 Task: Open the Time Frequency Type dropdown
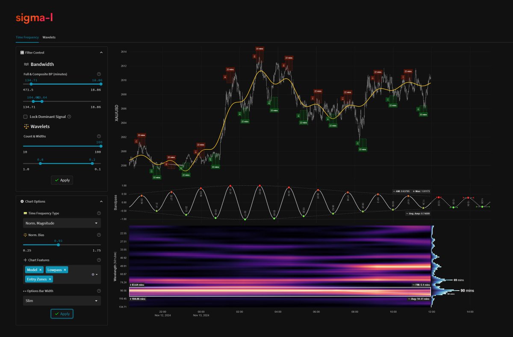point(62,223)
